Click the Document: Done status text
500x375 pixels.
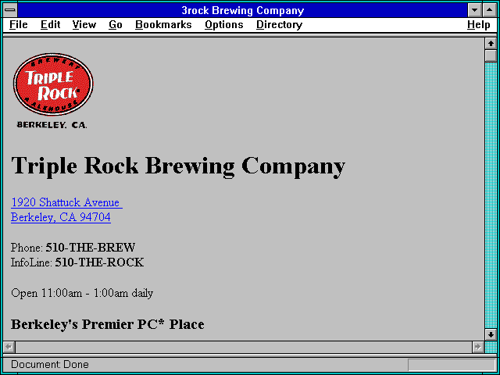click(50, 364)
